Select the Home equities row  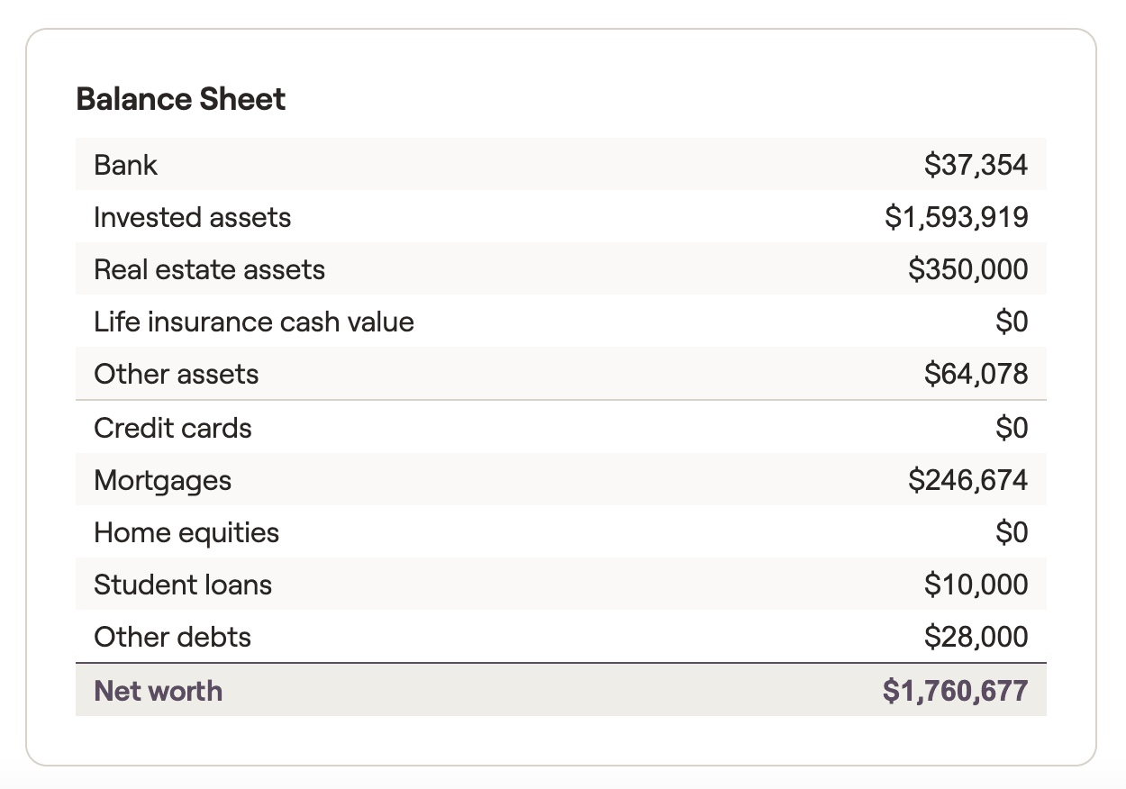coord(561,532)
